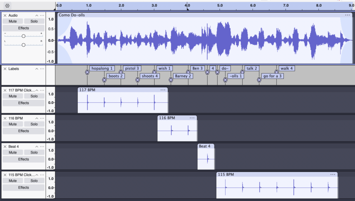Remove the Labels track with its X icon
Image resolution: width=355 pixels, height=201 pixels.
[x=5, y=69]
